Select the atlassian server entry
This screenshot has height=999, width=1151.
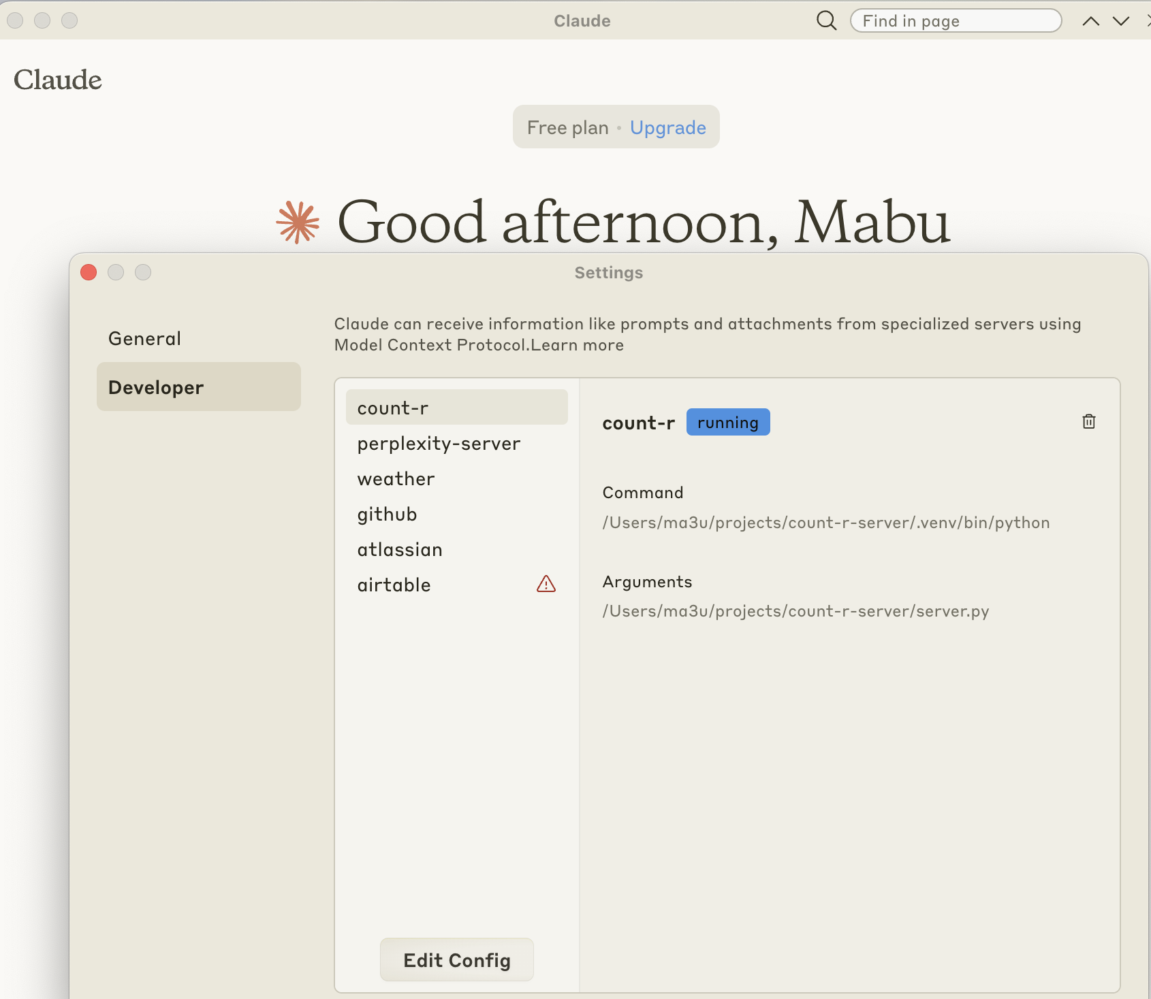click(x=456, y=550)
